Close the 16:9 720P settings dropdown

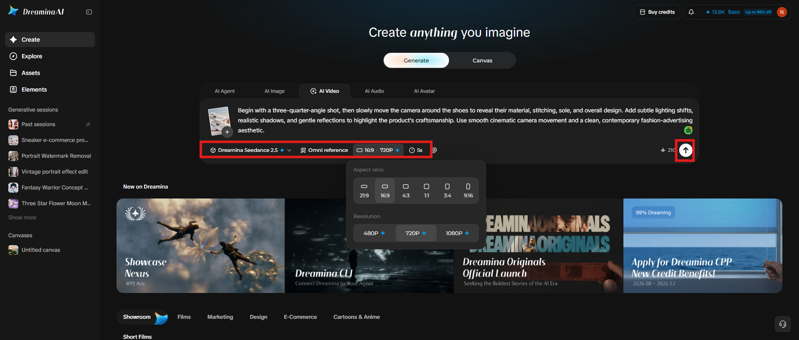(378, 150)
